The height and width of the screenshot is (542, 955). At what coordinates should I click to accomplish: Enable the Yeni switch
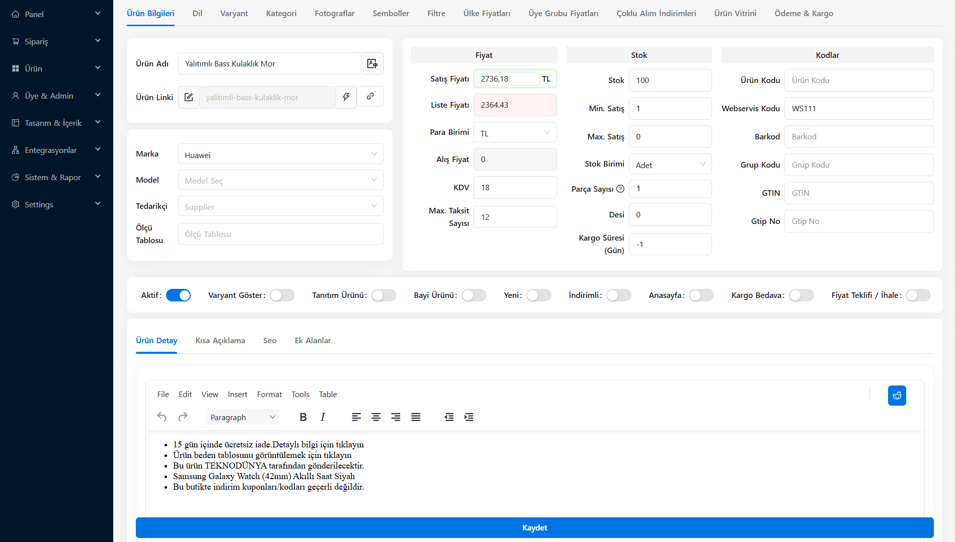click(x=539, y=295)
